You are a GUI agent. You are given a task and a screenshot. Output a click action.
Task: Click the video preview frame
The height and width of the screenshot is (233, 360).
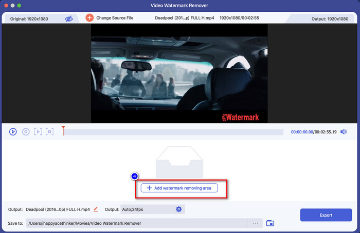pyautogui.click(x=179, y=73)
